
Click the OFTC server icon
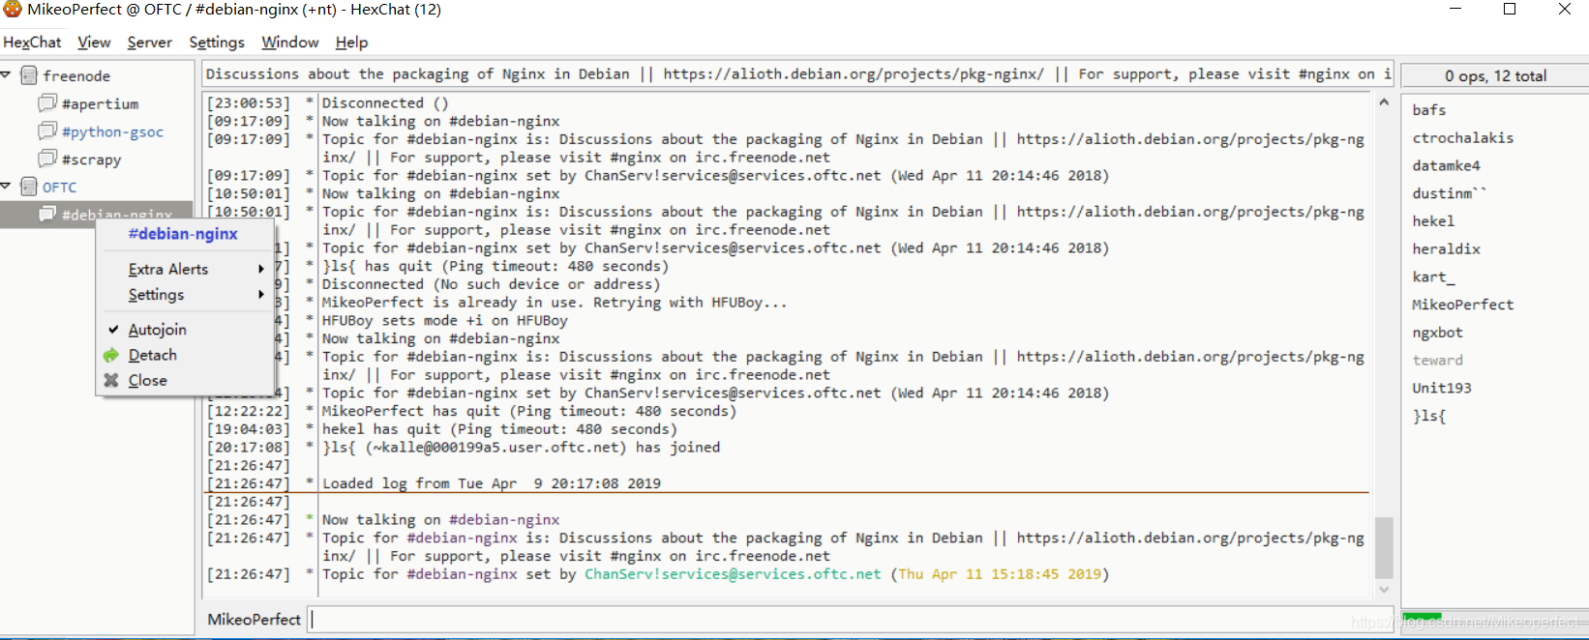pyautogui.click(x=29, y=187)
